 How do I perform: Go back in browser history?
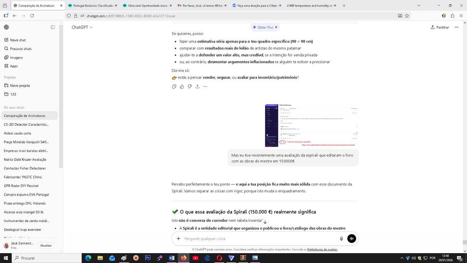coord(14,16)
